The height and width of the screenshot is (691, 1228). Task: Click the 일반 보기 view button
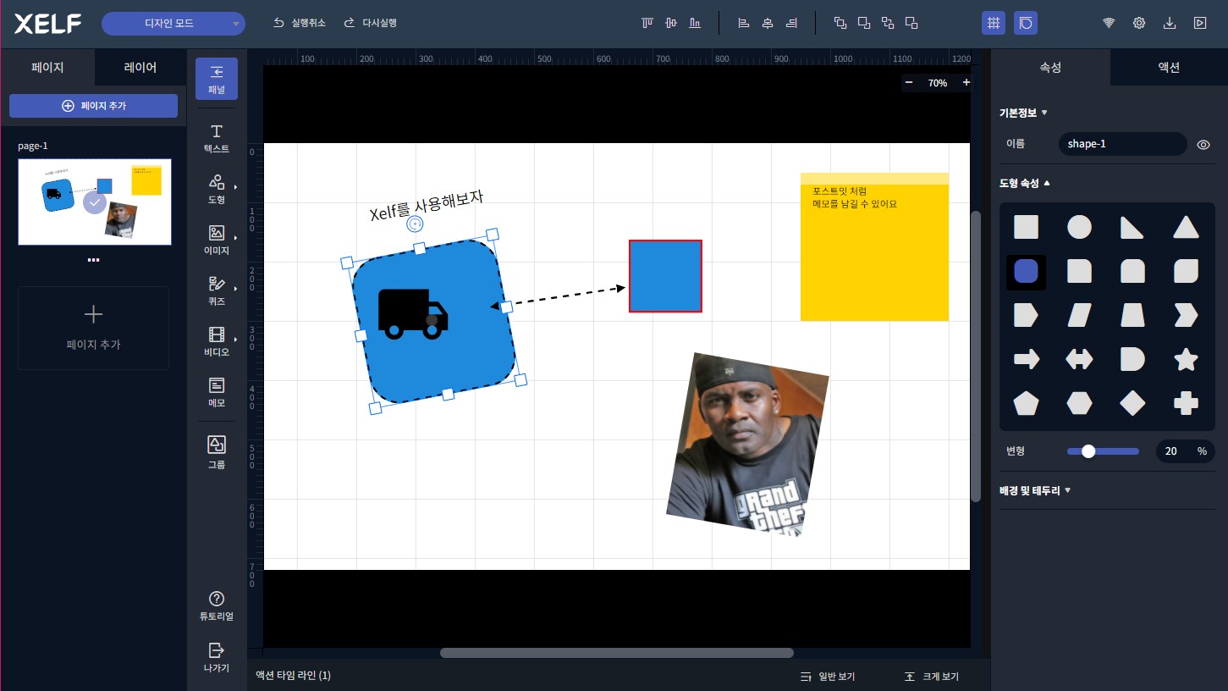click(x=828, y=677)
